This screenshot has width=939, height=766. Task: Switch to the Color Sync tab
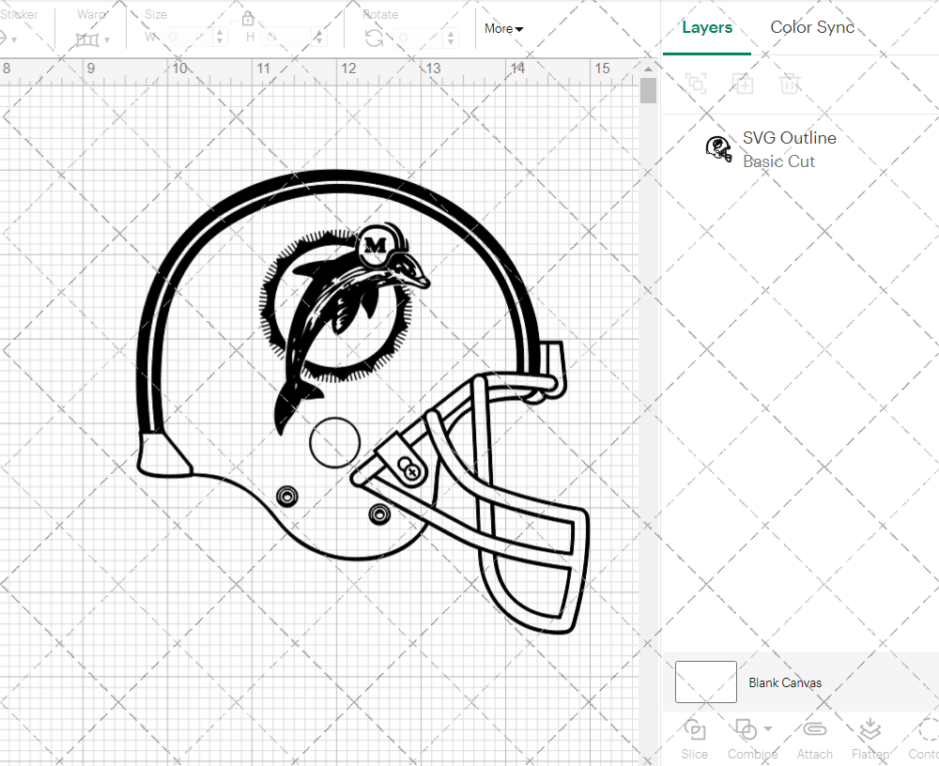(812, 27)
